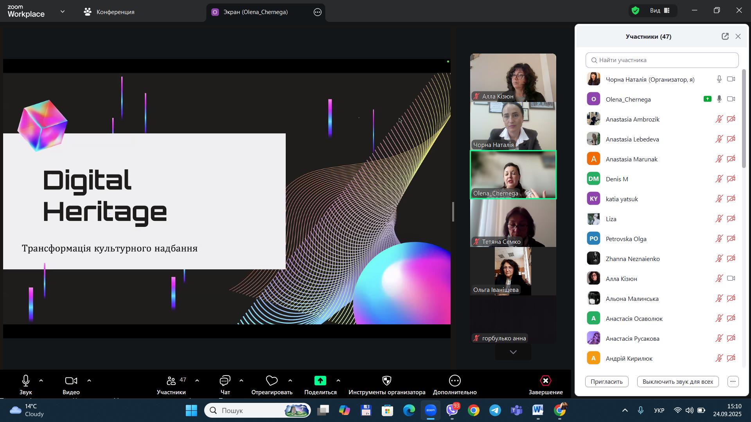Image resolution: width=751 pixels, height=422 pixels.
Task: Open the More (Дополнительно) options icon
Action: tap(455, 381)
